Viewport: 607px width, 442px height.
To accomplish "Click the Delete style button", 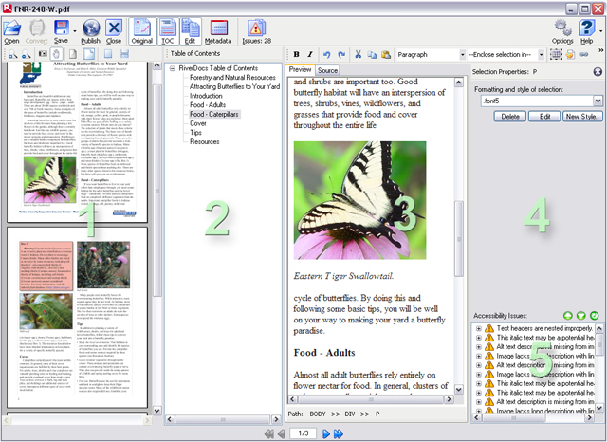I will [510, 117].
